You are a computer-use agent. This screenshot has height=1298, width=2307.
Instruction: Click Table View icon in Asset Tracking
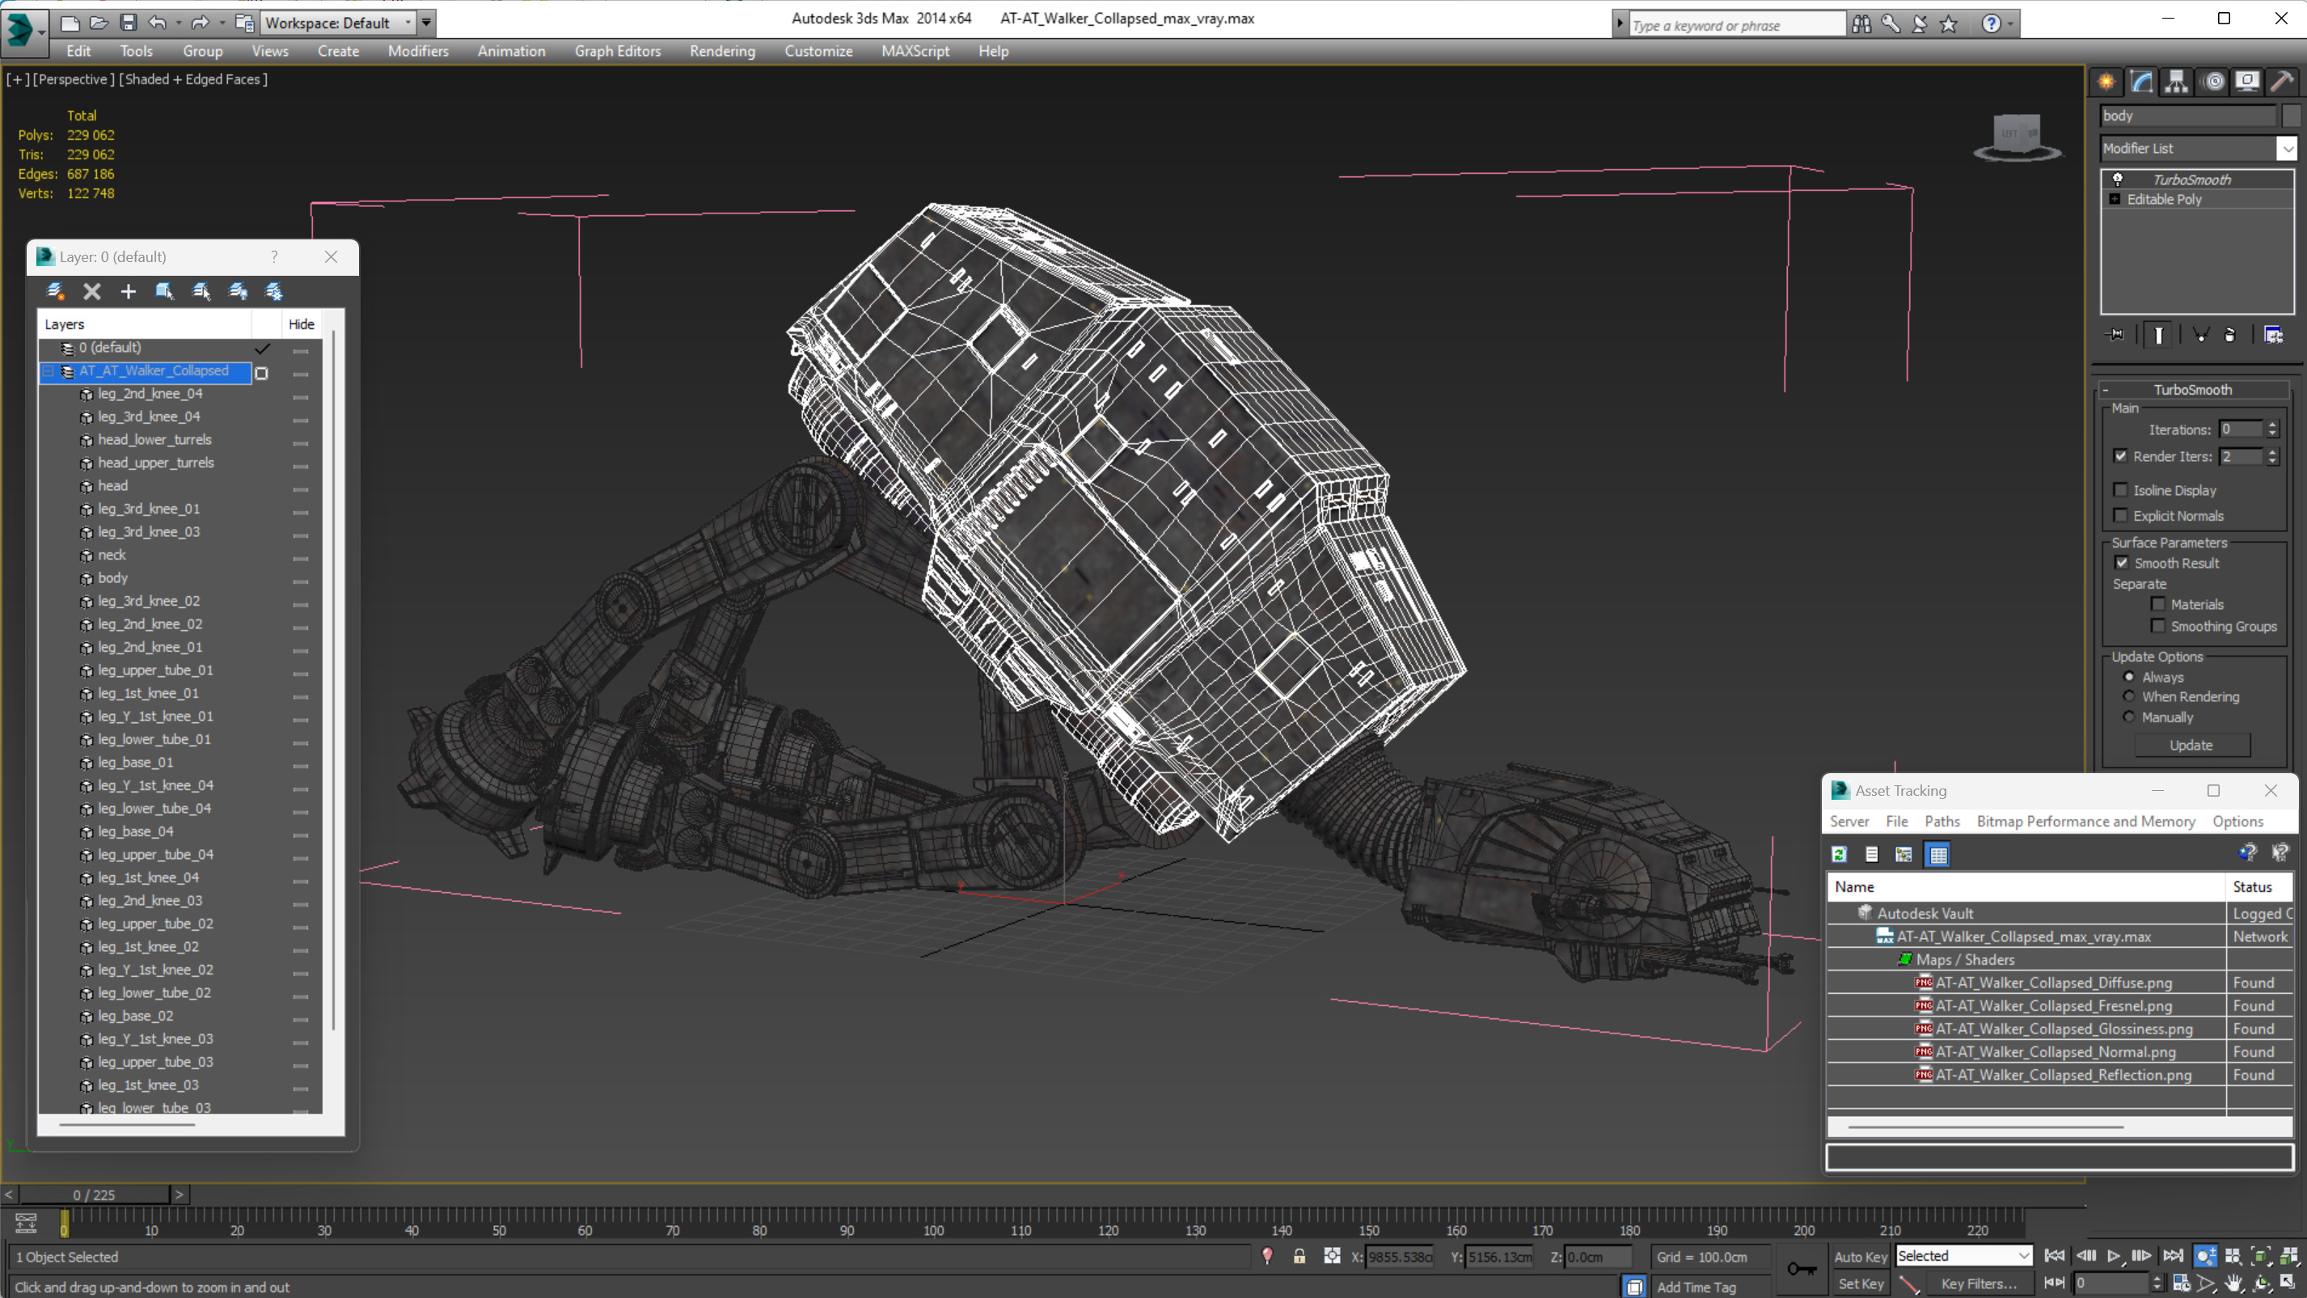[x=1938, y=855]
